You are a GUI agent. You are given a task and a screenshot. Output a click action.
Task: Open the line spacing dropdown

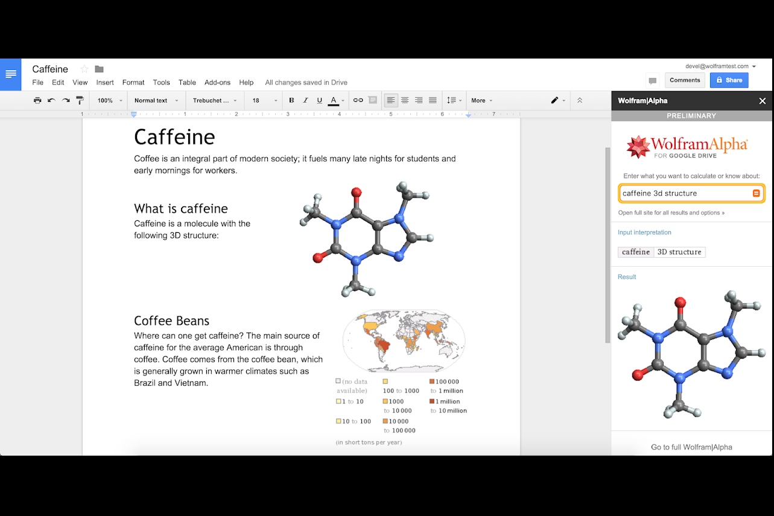[x=454, y=100]
